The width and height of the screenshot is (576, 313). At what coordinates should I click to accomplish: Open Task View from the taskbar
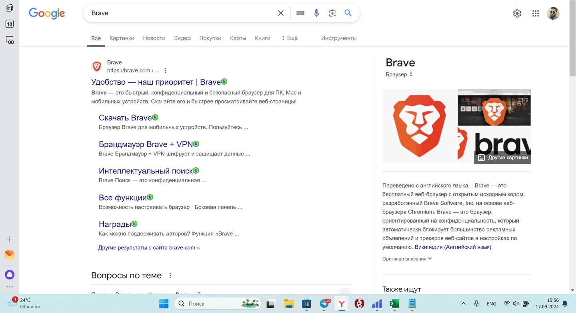coord(271,304)
